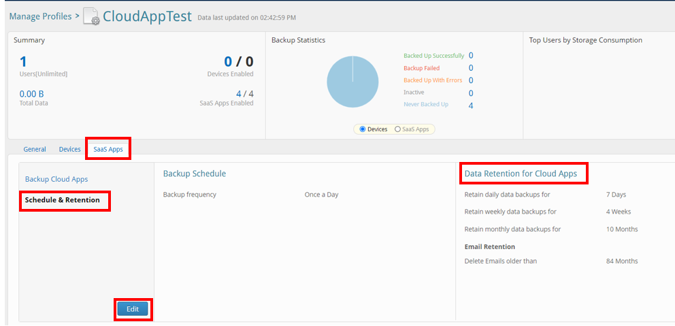
Task: Click the Backed Up Successfully count
Action: point(471,56)
